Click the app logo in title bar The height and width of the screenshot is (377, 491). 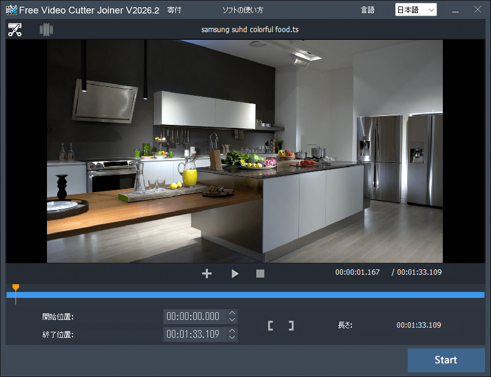point(11,10)
